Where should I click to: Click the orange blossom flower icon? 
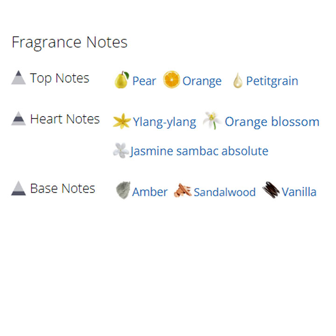coord(212,121)
